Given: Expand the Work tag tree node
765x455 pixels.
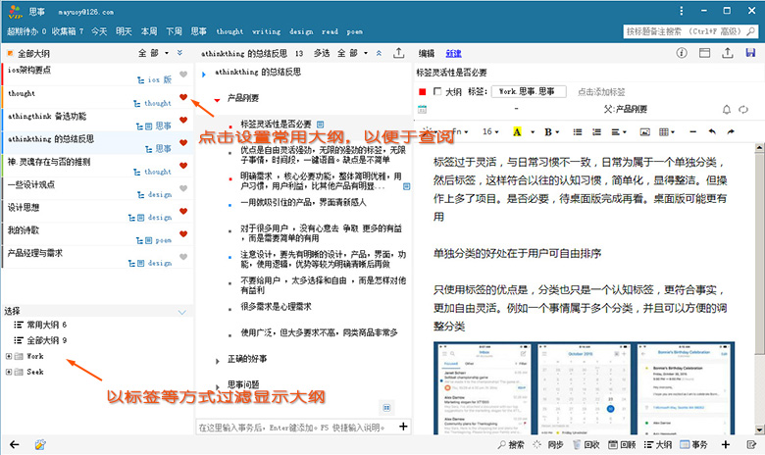Looking at the screenshot, I should coord(9,356).
